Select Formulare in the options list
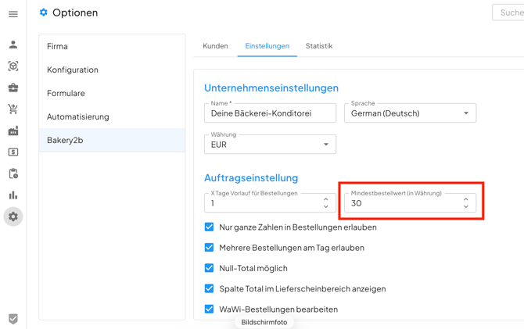 (112, 93)
